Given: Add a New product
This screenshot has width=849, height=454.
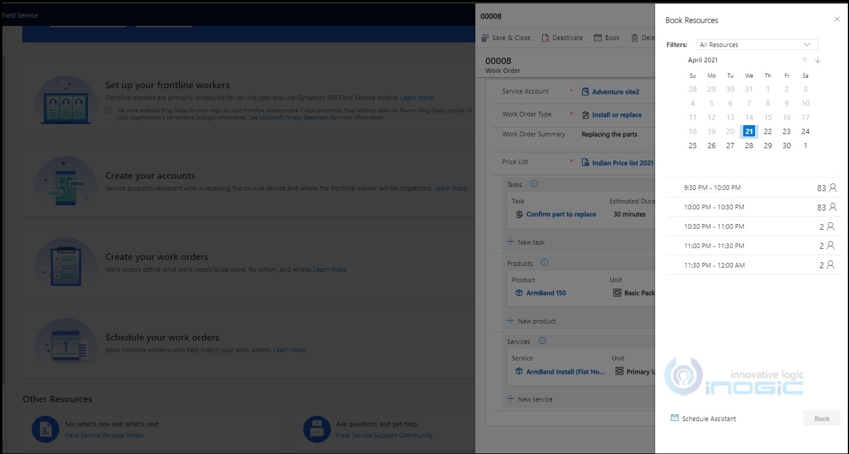Looking at the screenshot, I should pyautogui.click(x=531, y=321).
